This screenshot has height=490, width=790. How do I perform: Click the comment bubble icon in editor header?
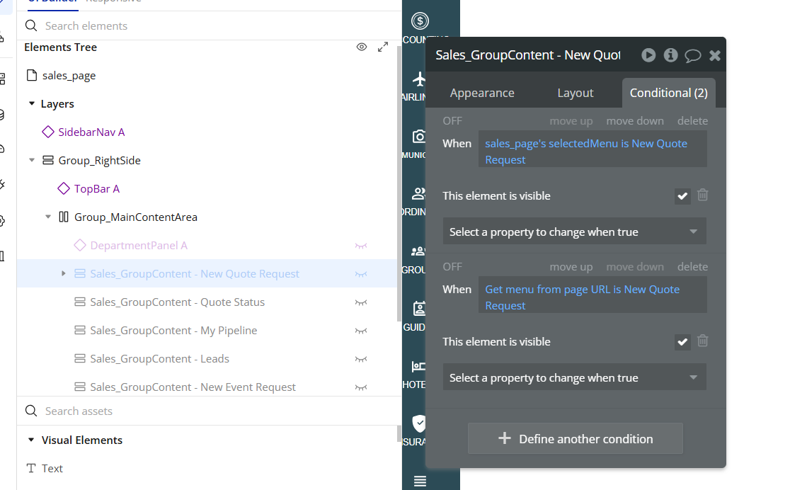pyautogui.click(x=693, y=55)
